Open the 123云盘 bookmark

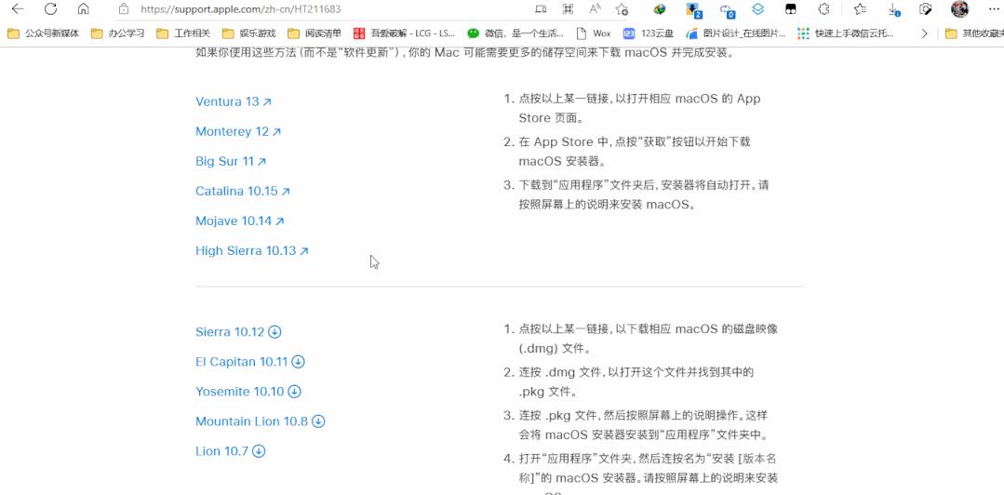coord(649,33)
